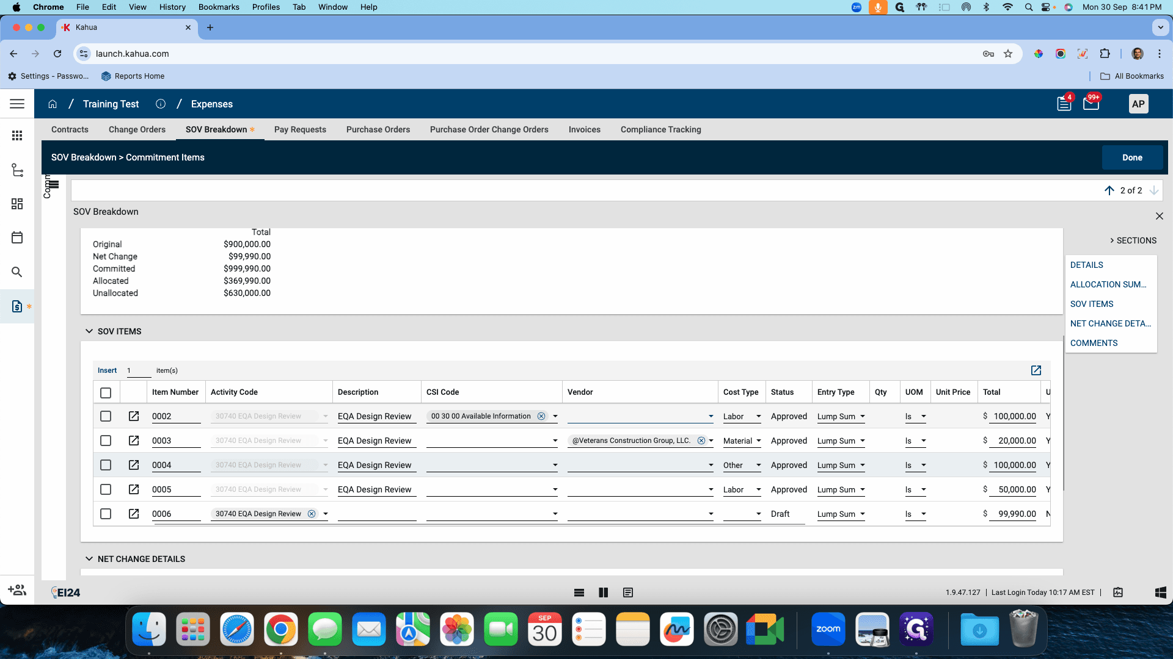
Task: Open the calendar icon in left sidebar
Action: [x=17, y=237]
